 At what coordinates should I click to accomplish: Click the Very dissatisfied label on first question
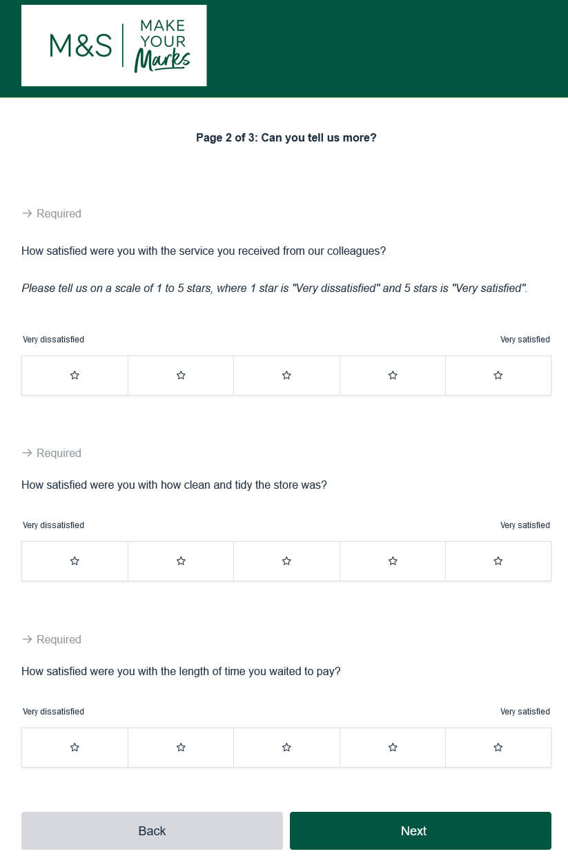53,339
